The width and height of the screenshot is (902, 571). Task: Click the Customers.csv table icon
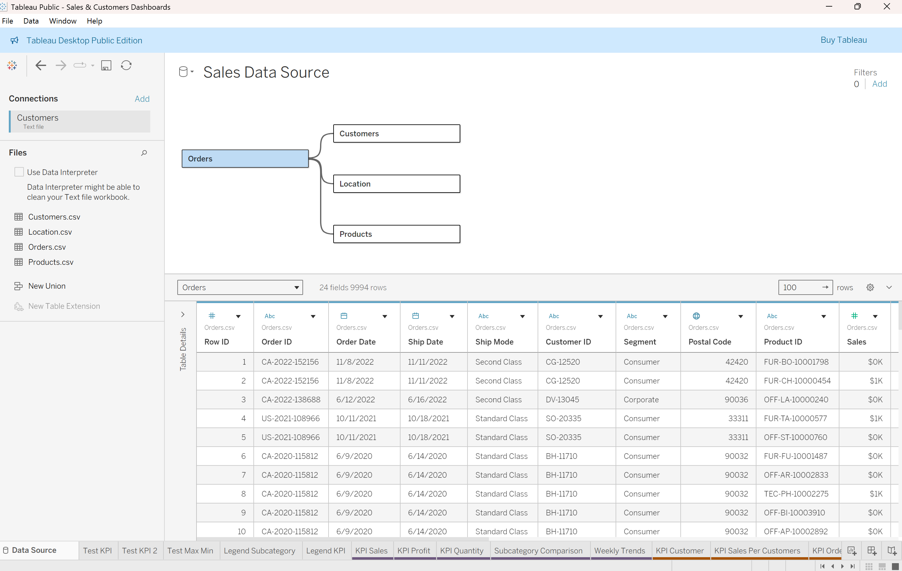click(x=18, y=217)
